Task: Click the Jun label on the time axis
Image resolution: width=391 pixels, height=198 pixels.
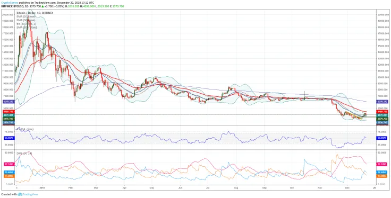Action: click(180, 188)
